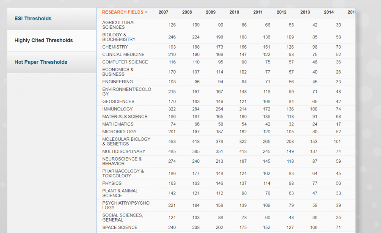Click the IMMUNOLOGY row label
Screen dimensions: 381x233
(117, 109)
